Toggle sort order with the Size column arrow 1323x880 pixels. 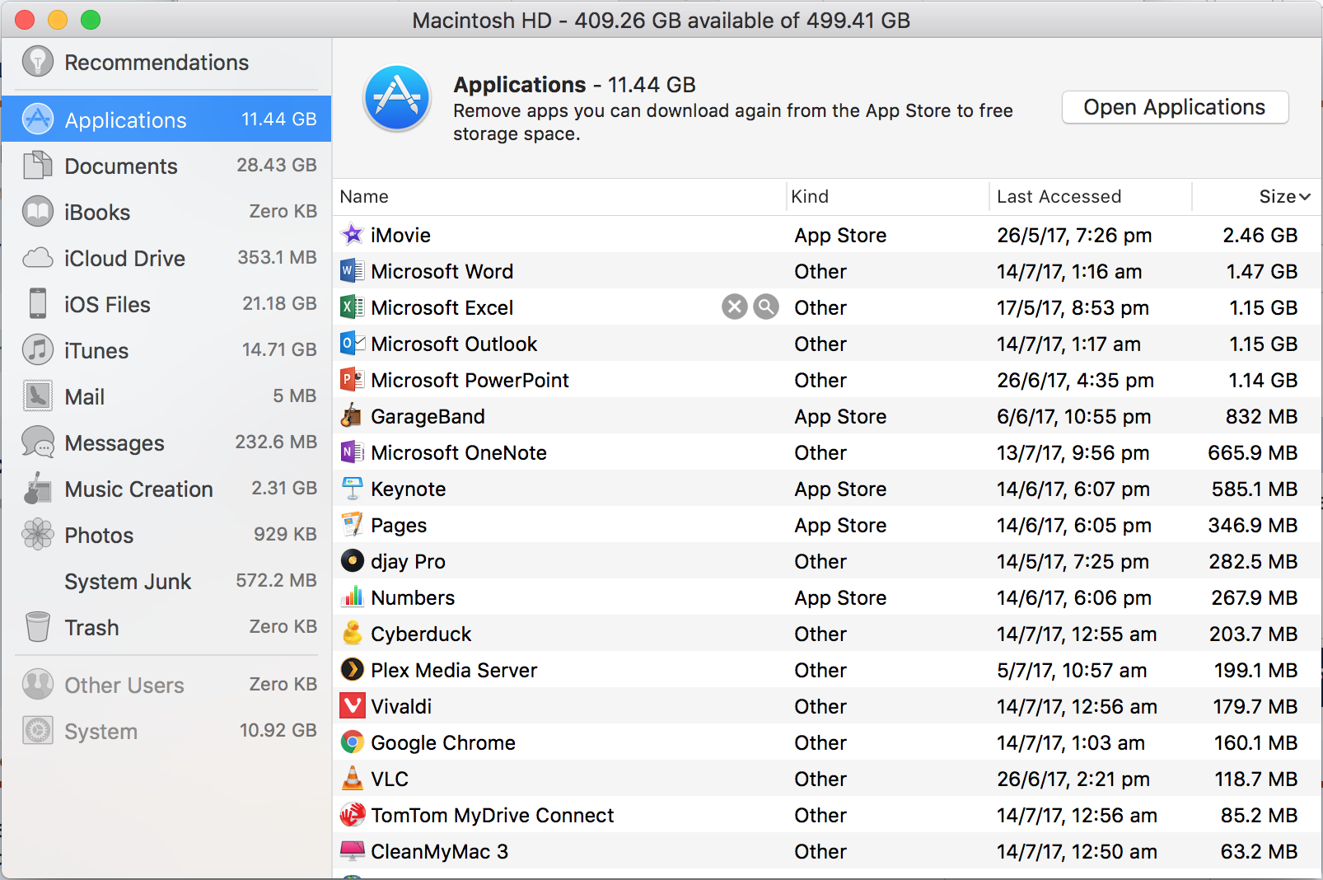click(1304, 197)
